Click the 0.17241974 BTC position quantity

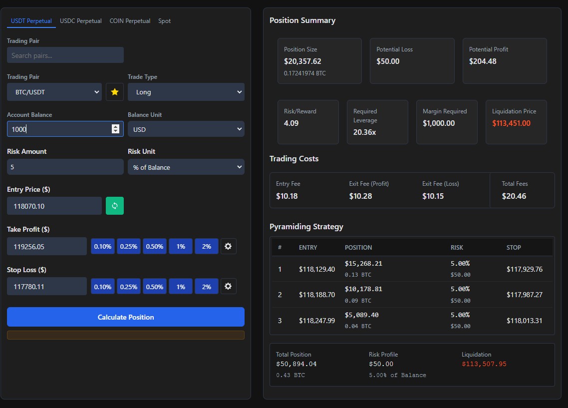[304, 73]
